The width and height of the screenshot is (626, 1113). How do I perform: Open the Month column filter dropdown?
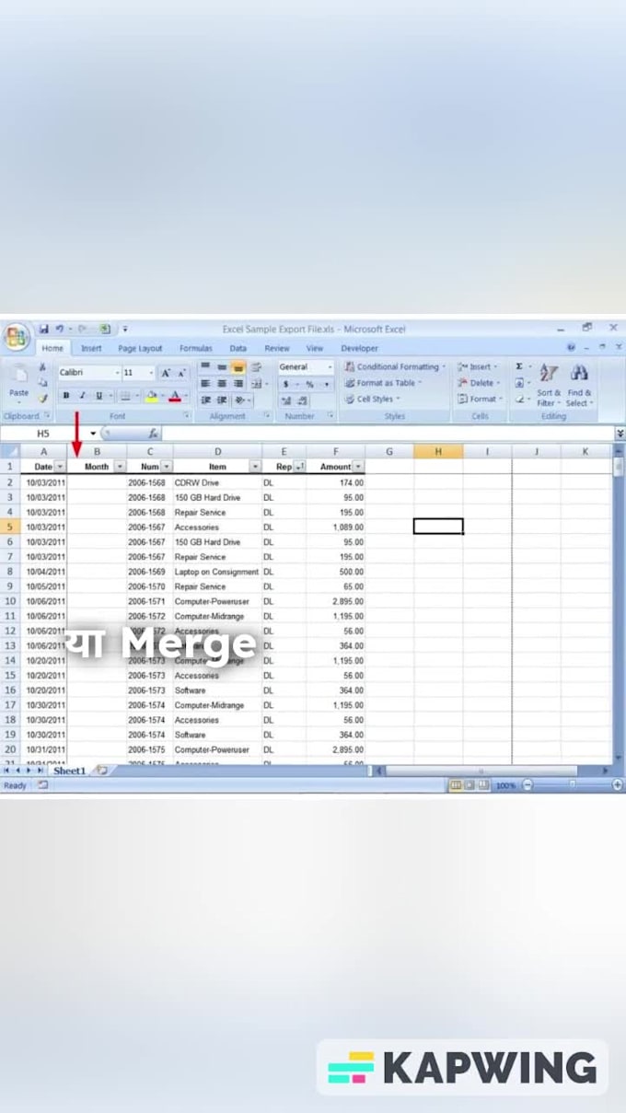point(120,467)
